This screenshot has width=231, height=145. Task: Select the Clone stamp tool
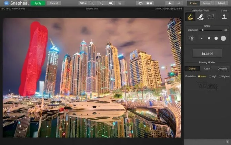(224, 16)
